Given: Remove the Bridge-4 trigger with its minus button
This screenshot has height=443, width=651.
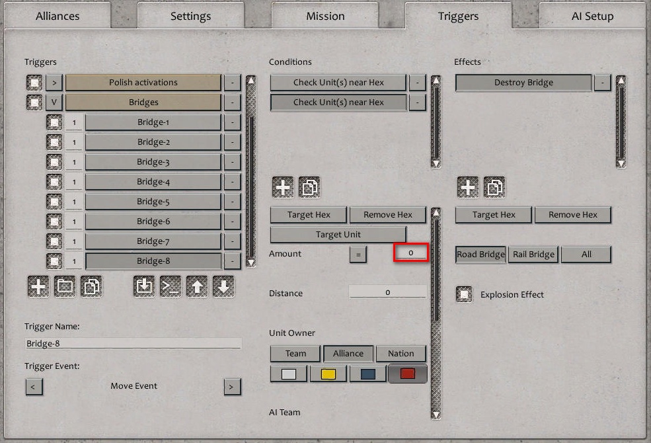Looking at the screenshot, I should (x=233, y=182).
